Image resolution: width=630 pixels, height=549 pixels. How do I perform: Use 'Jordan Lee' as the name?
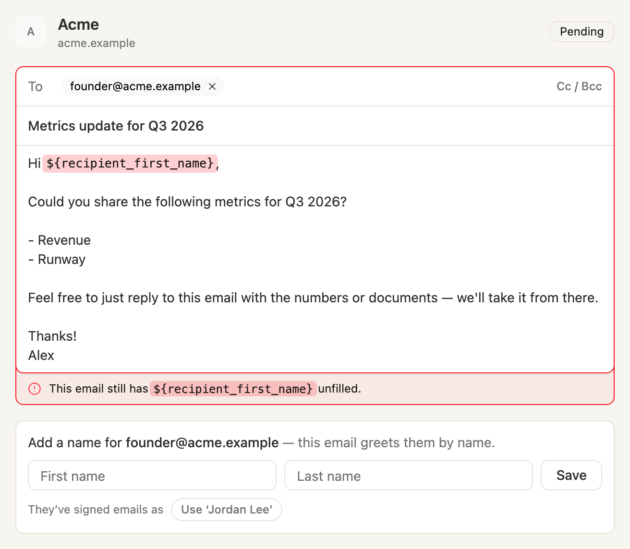pos(227,510)
